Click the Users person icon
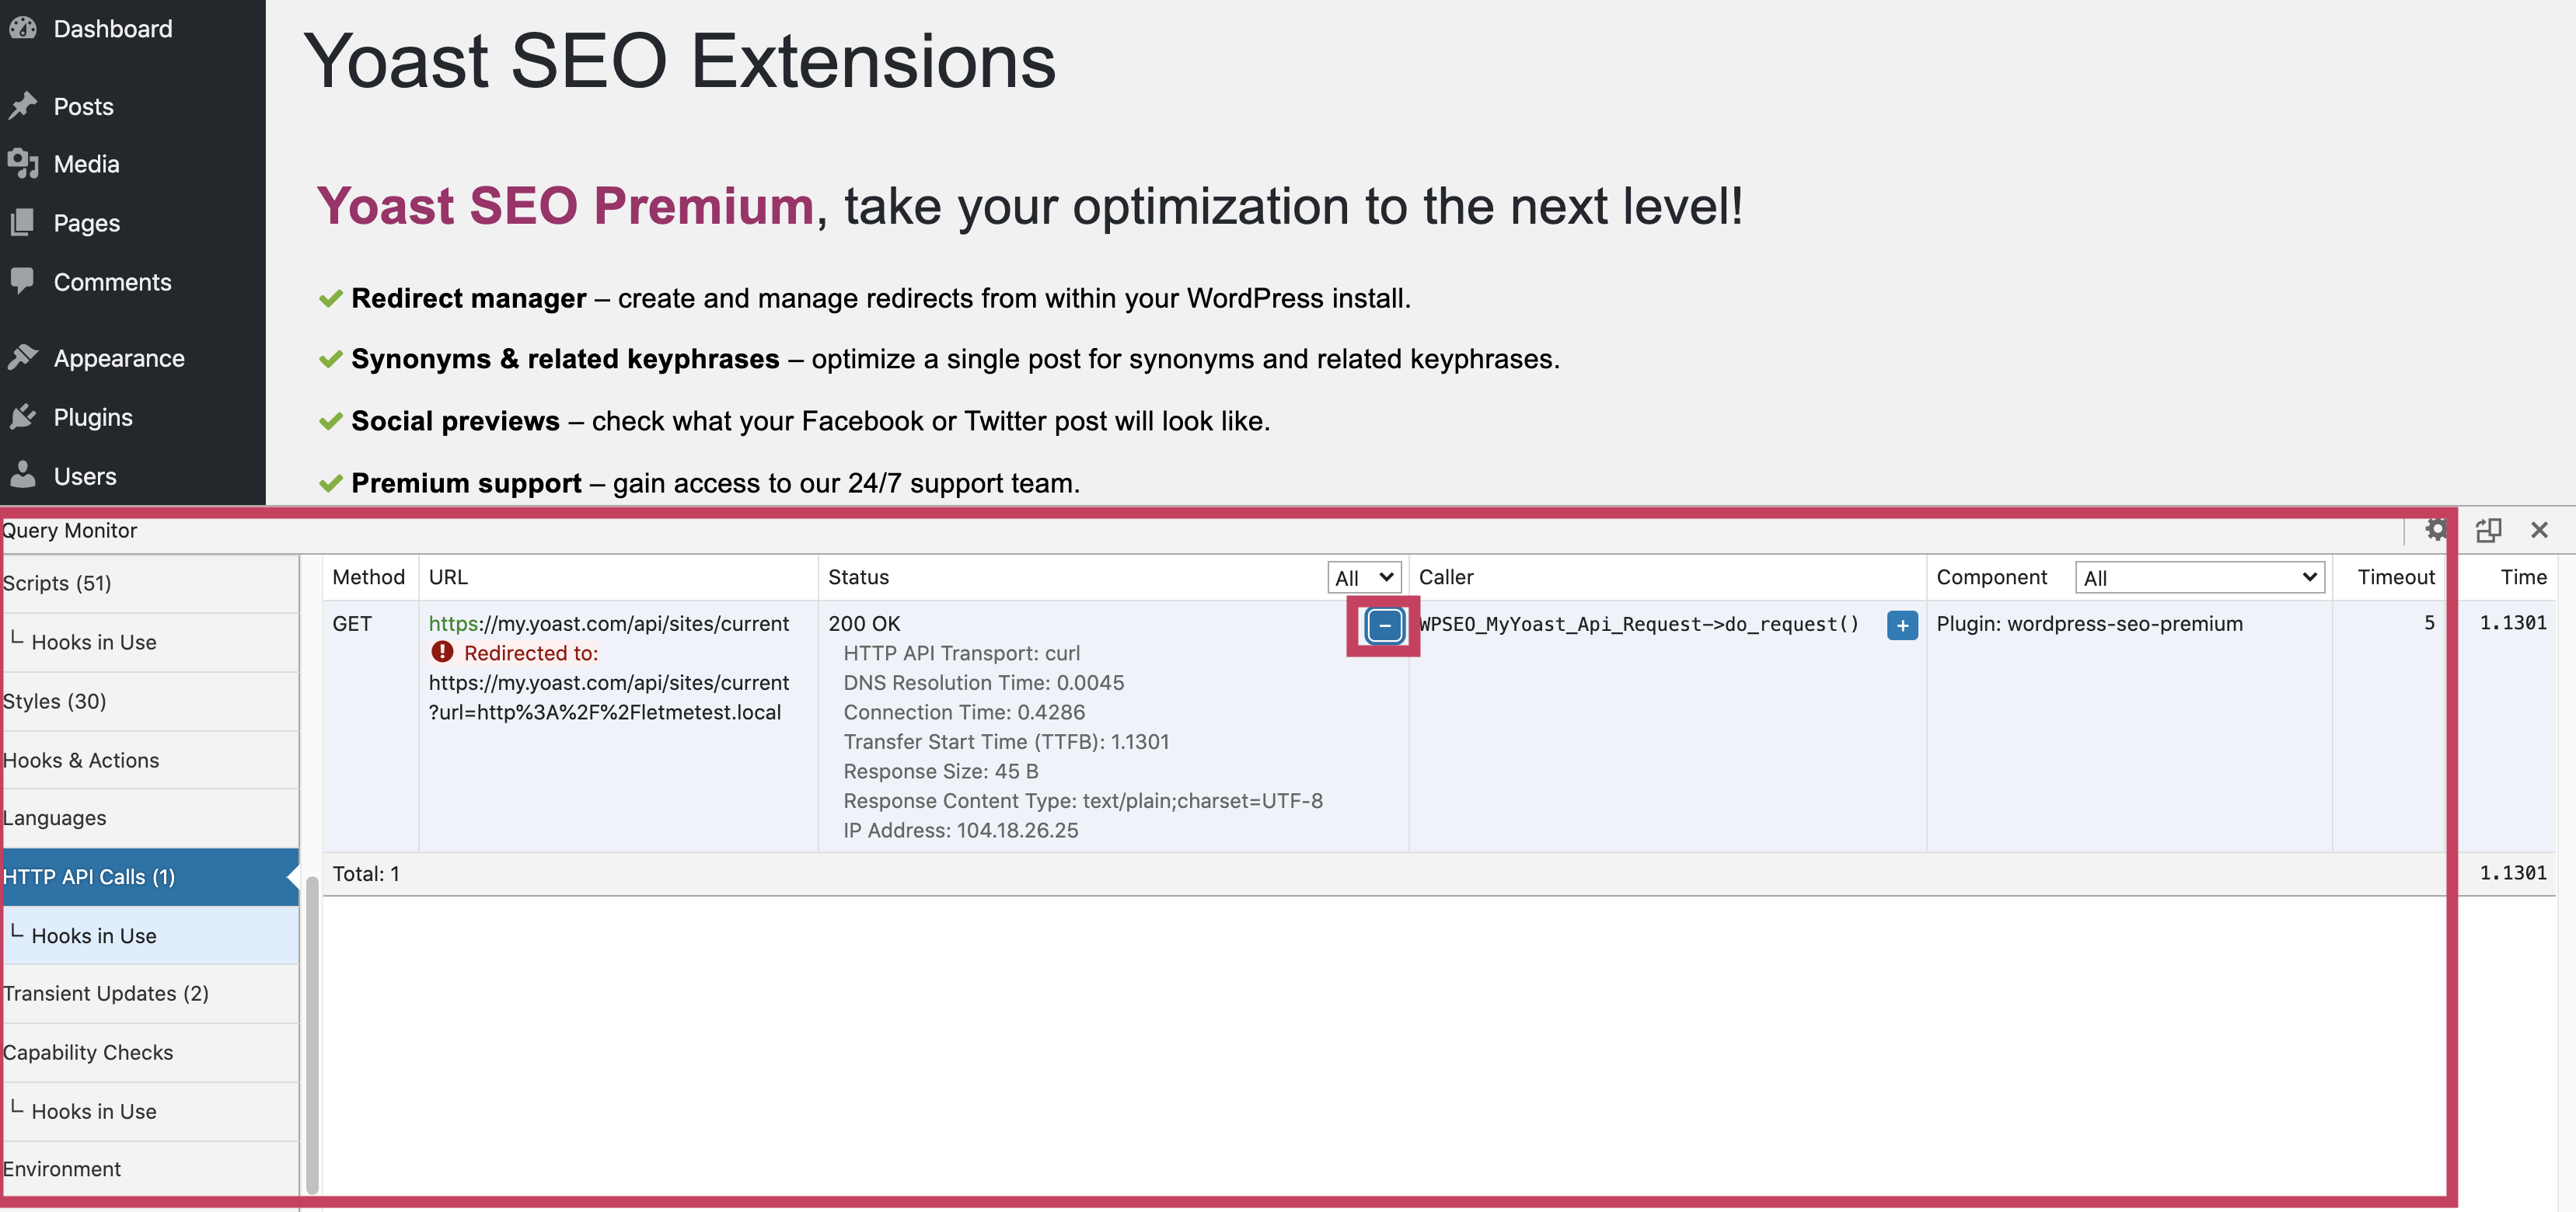This screenshot has width=2576, height=1212. point(22,475)
